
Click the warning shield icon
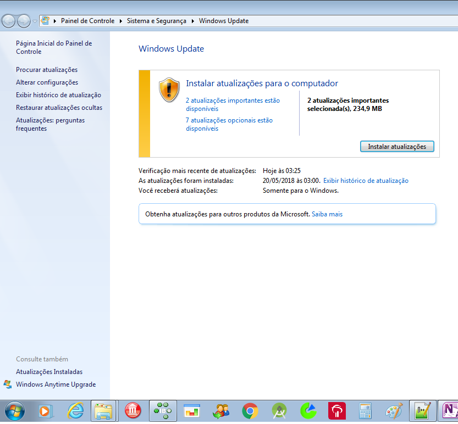[x=169, y=90]
